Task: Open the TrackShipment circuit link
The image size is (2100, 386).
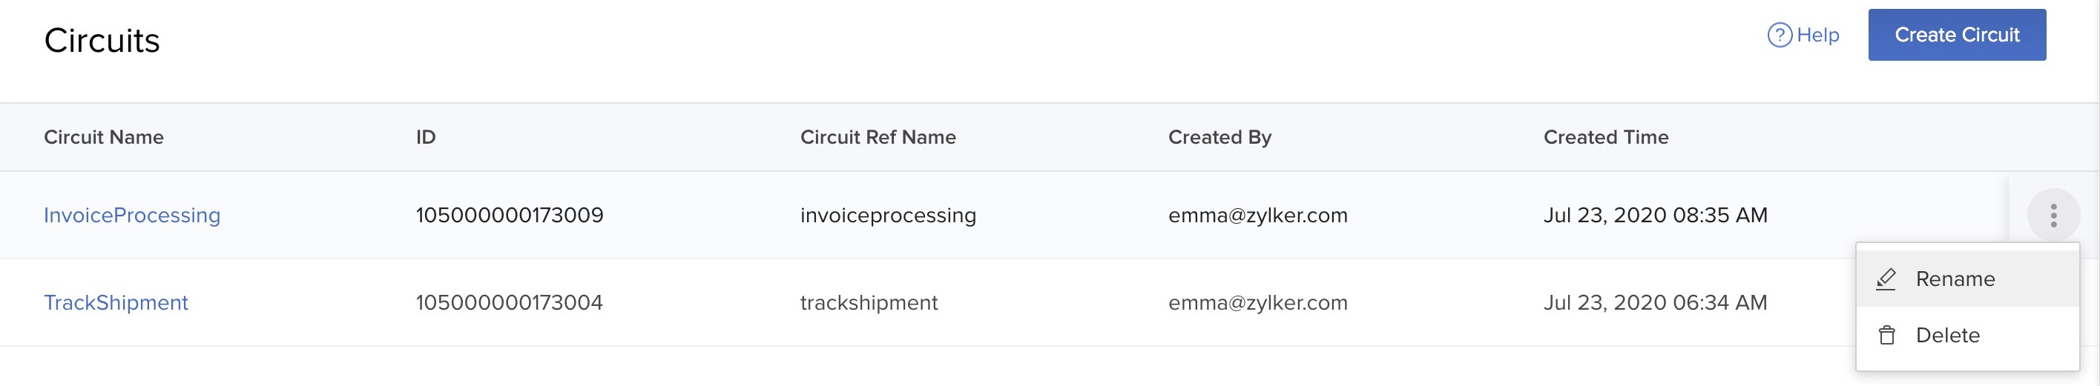Action: [116, 303]
